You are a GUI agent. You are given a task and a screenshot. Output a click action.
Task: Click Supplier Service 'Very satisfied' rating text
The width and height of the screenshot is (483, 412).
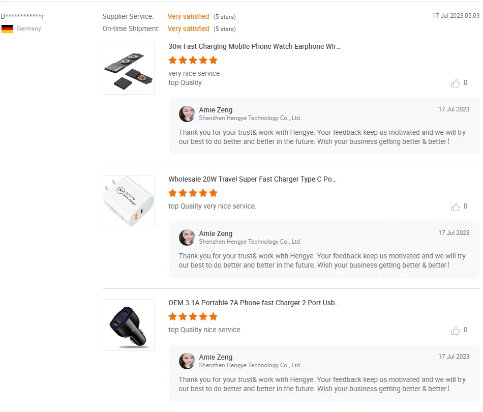[188, 16]
